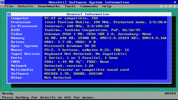Select the Other row label
Image resolution: width=178 pixels, height=100 pixels.
point(16,78)
